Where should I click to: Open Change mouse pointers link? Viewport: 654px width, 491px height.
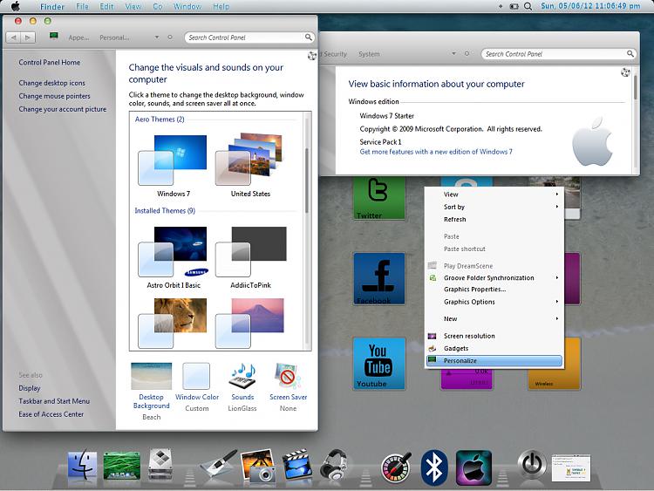point(54,96)
